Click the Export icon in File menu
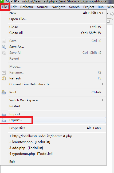The image size is (114, 173). tap(4, 120)
